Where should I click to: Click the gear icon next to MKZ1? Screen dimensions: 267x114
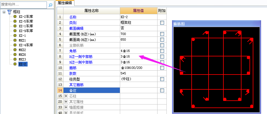click(15, 40)
